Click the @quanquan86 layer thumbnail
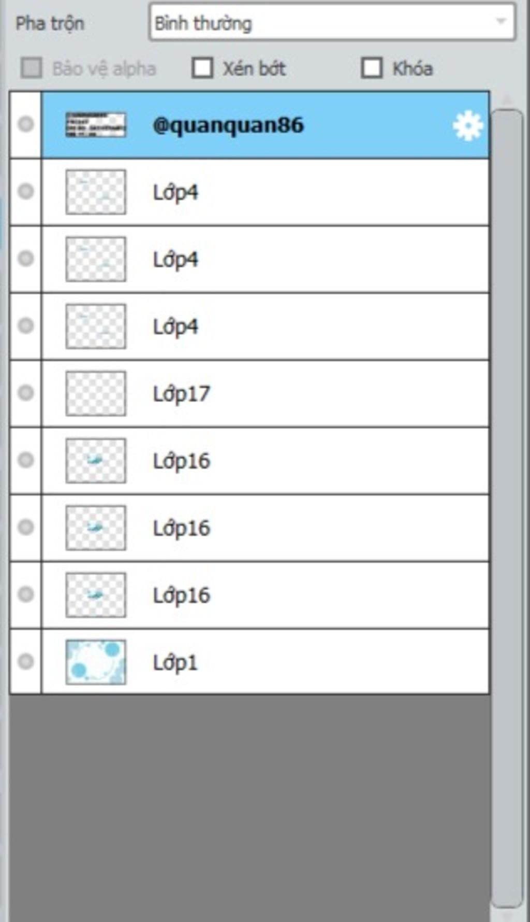This screenshot has height=922, width=530. [96, 125]
